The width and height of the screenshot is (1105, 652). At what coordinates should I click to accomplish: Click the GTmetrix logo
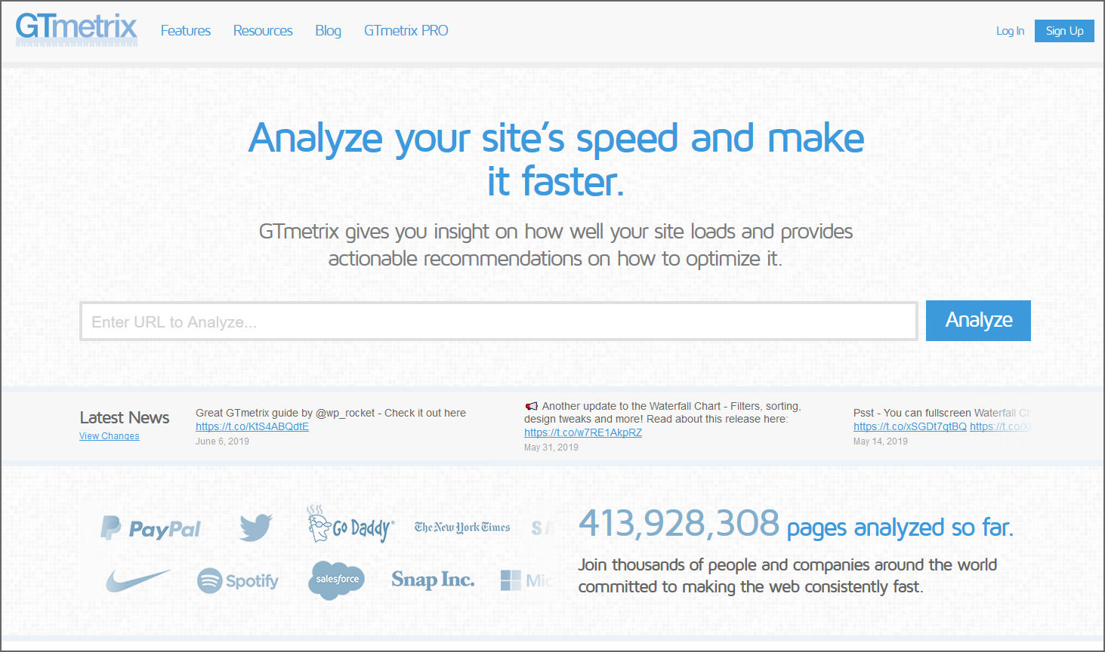tap(76, 29)
